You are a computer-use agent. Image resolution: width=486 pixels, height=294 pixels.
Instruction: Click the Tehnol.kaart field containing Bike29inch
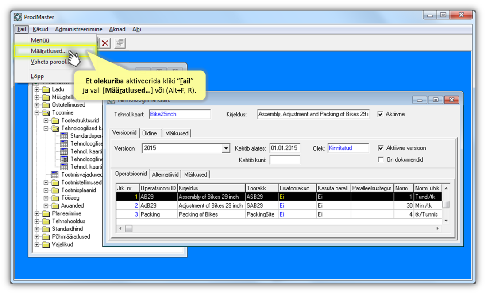point(180,114)
